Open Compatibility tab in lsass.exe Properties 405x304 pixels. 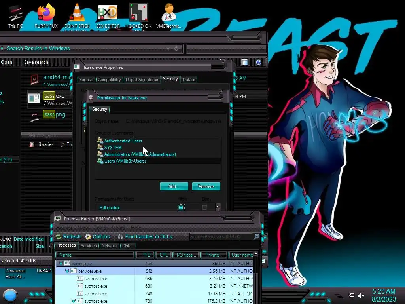tap(109, 79)
